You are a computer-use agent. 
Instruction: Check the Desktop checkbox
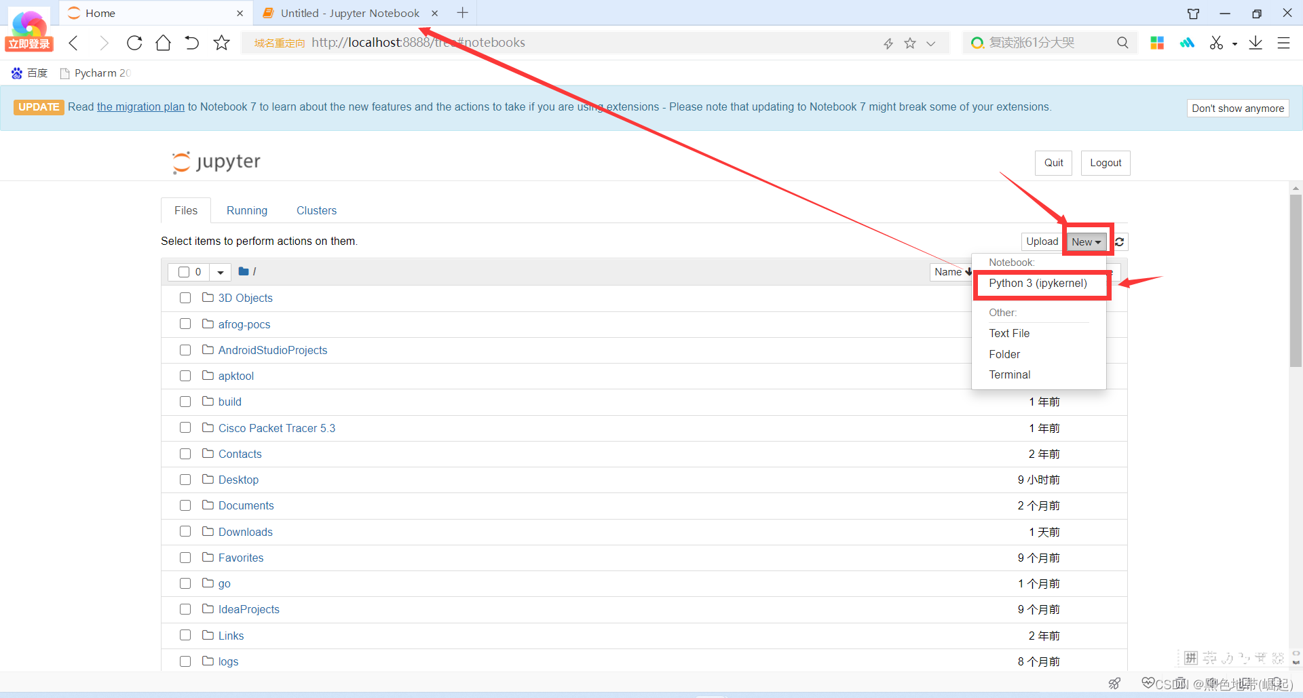click(x=185, y=480)
